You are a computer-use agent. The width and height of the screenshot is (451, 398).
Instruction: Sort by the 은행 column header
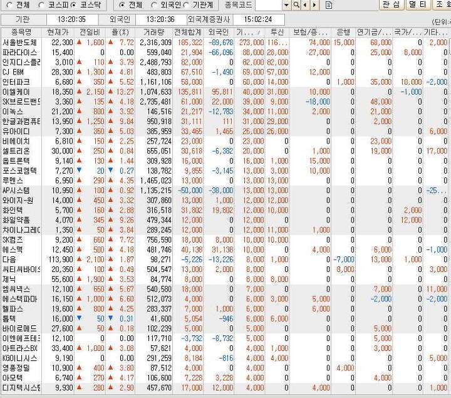point(343,32)
